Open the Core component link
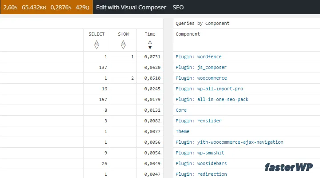 click(x=181, y=110)
